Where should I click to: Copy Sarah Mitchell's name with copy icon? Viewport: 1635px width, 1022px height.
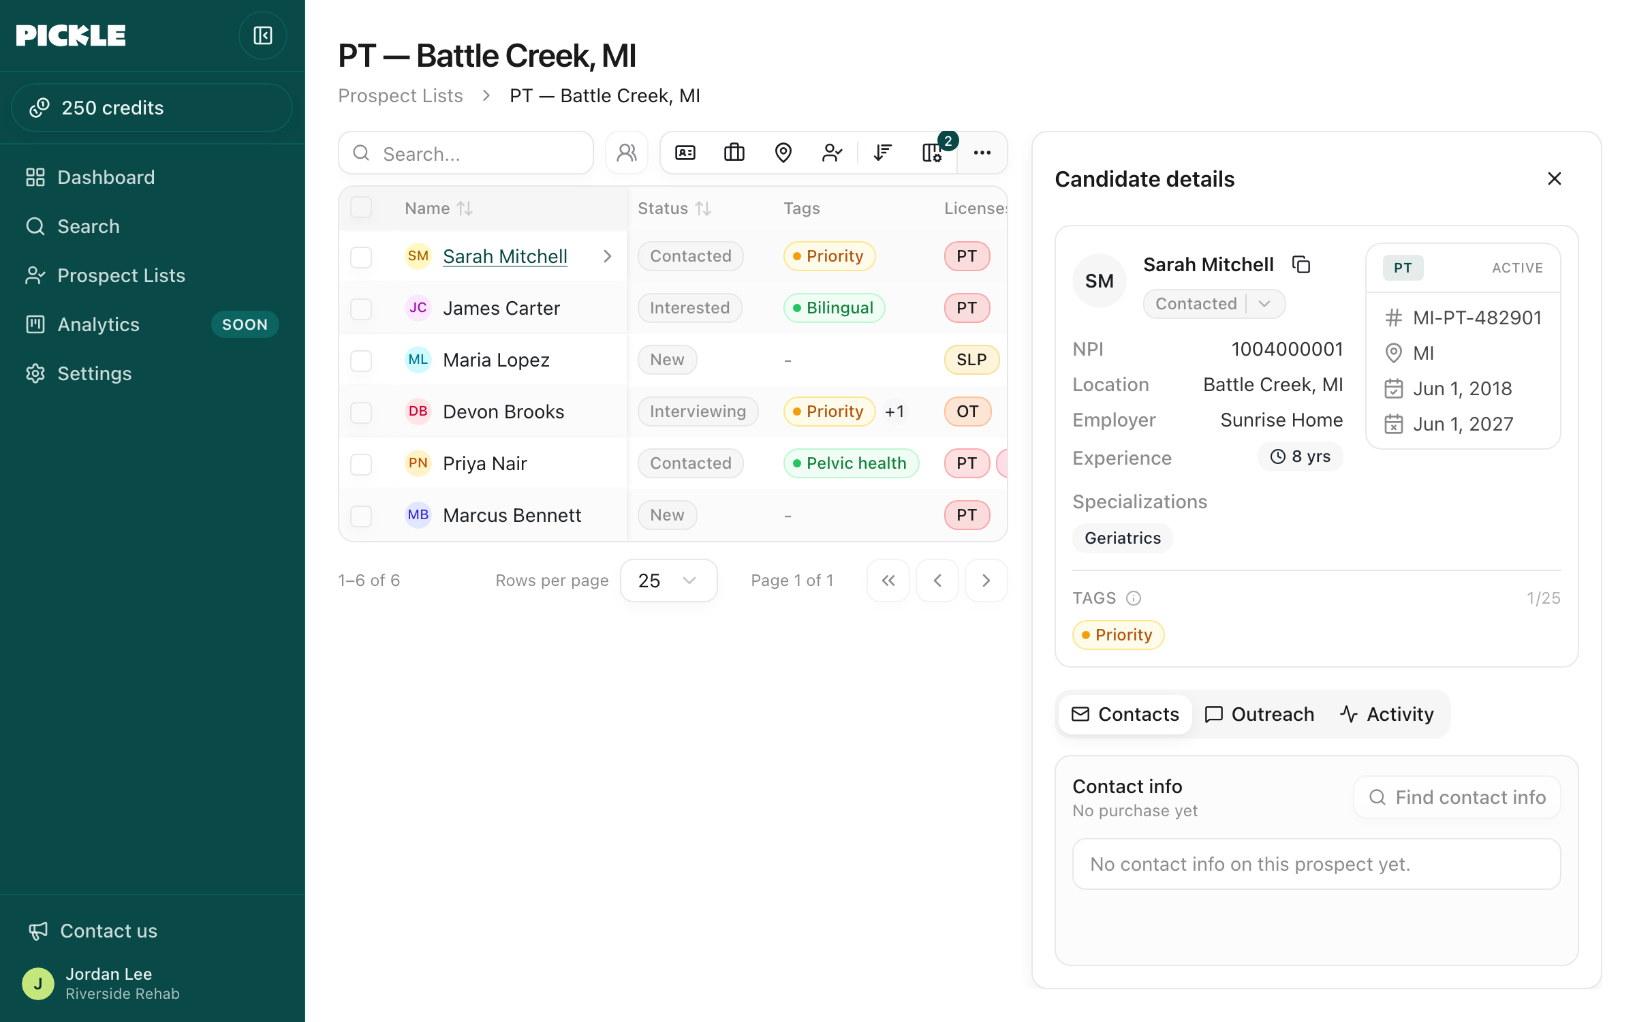1301,264
